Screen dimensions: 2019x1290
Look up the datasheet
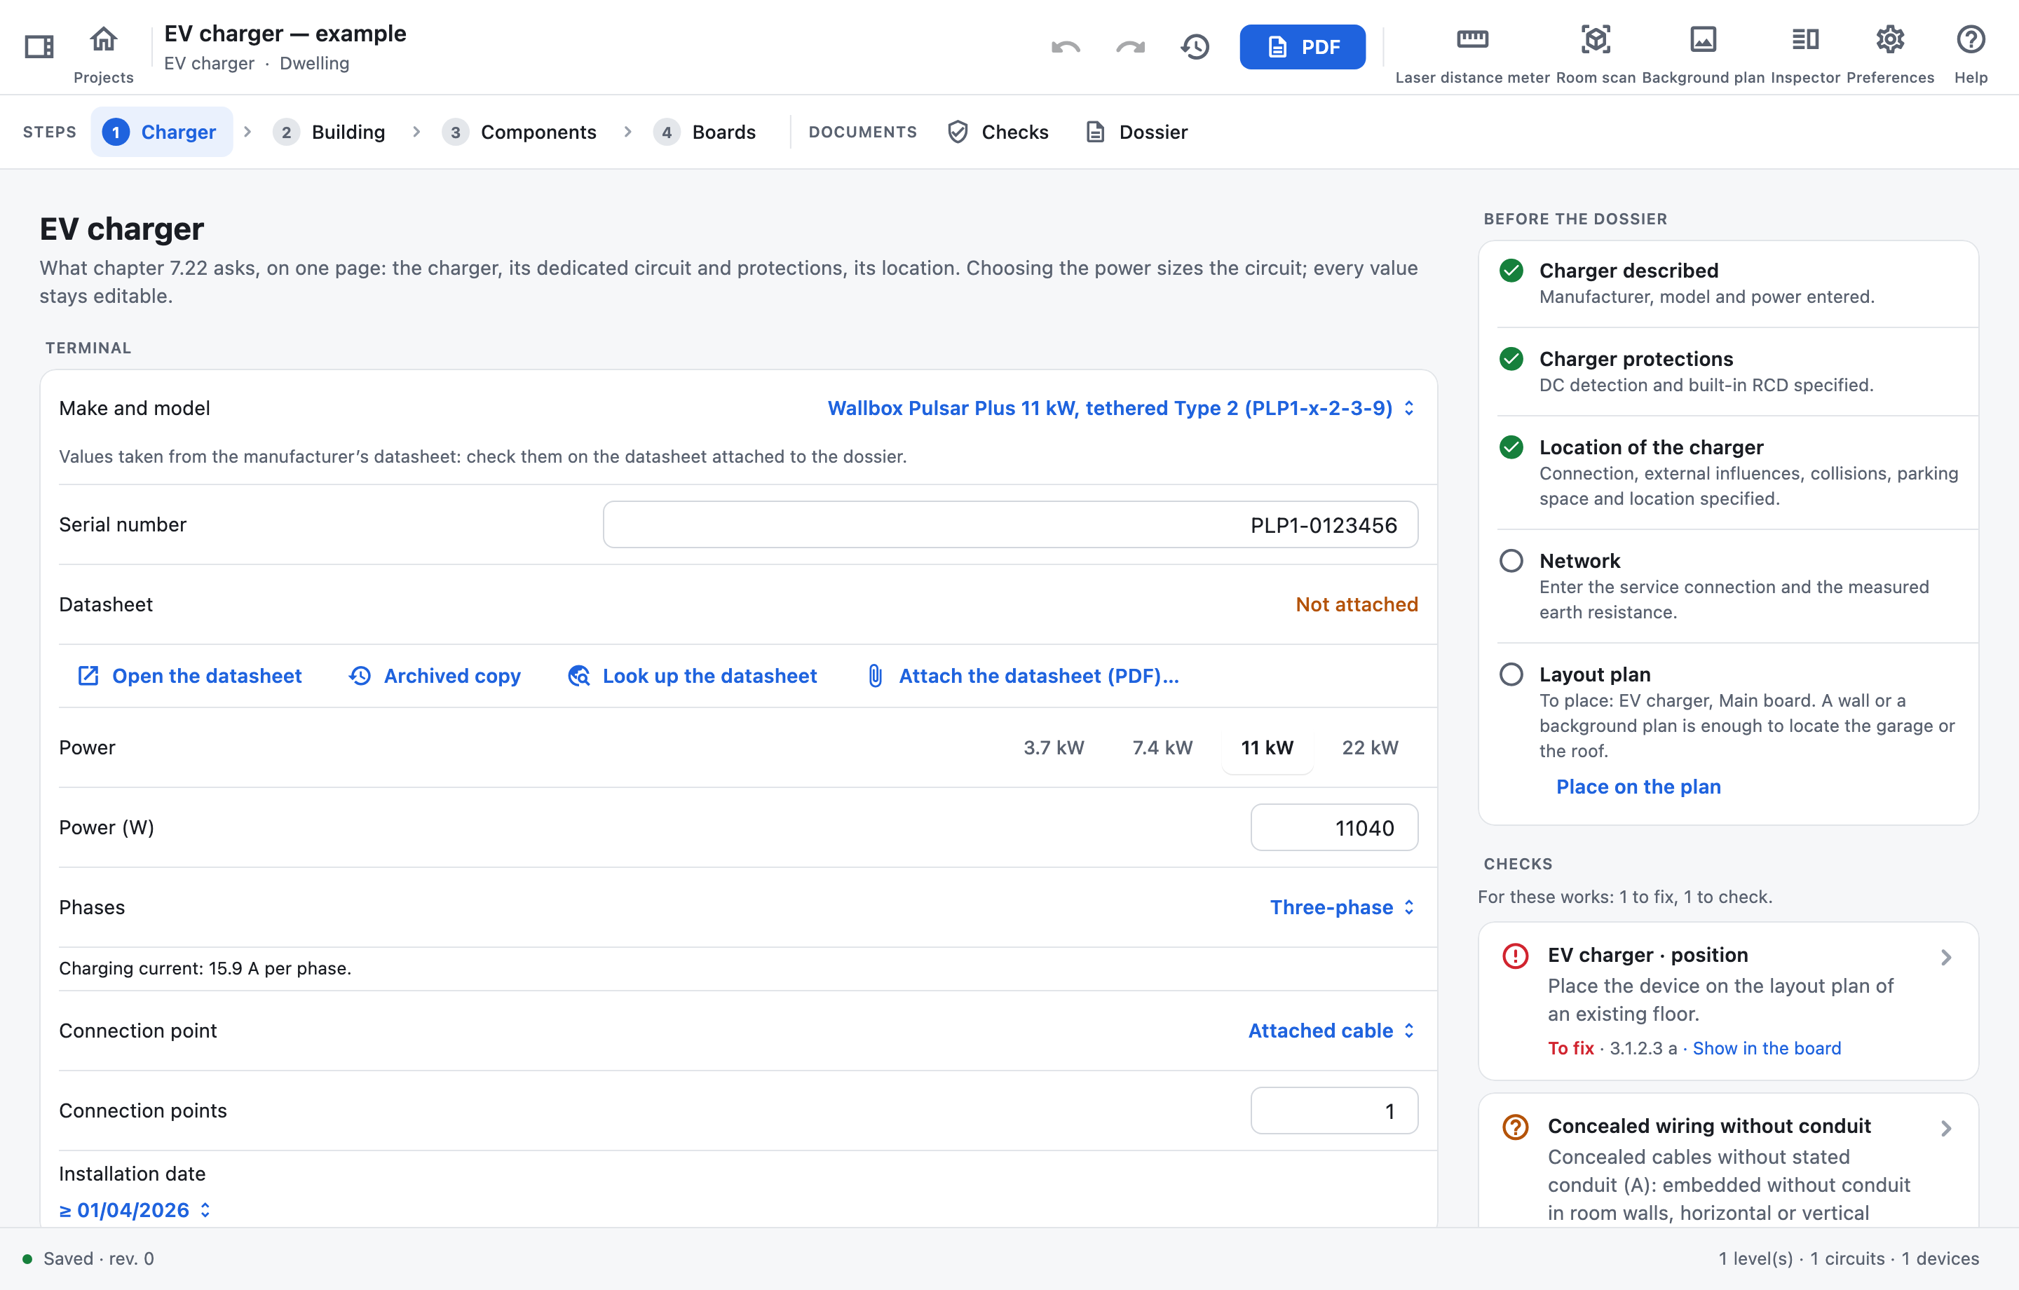692,676
